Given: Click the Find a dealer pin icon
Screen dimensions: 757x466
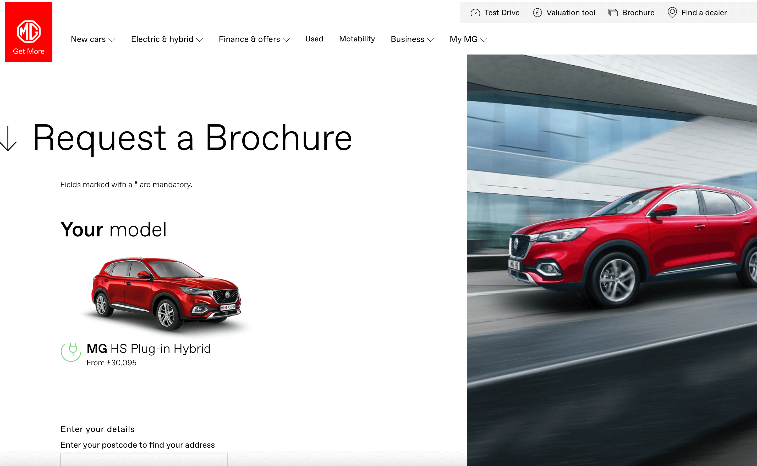Looking at the screenshot, I should coord(672,13).
